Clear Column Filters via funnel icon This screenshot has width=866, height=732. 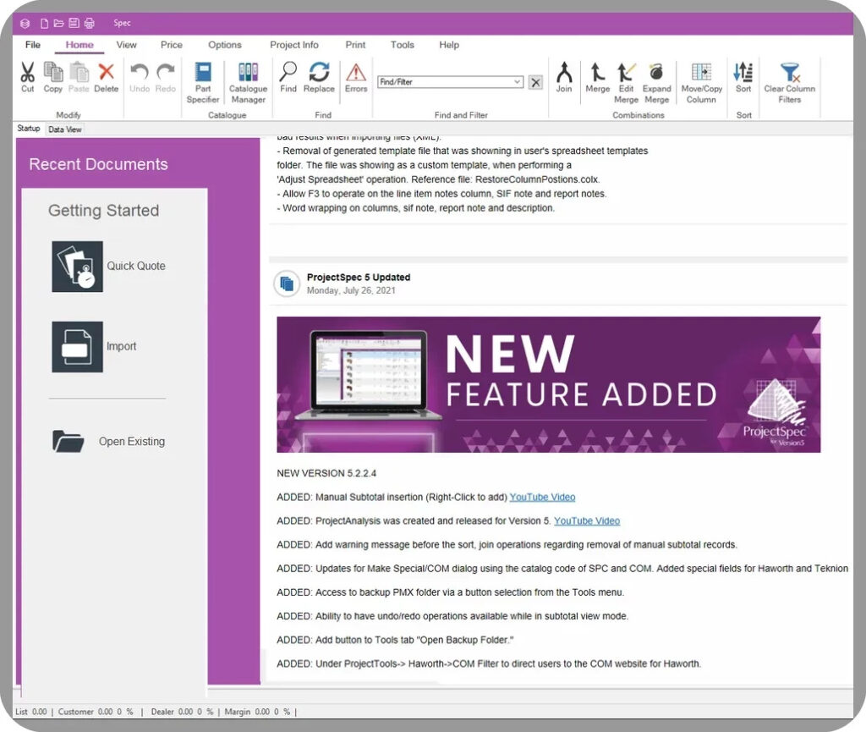pyautogui.click(x=789, y=72)
